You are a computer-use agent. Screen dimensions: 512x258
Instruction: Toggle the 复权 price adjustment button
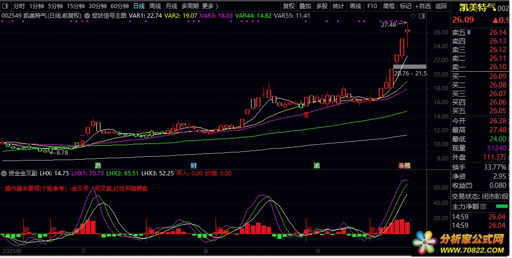pyautogui.click(x=289, y=6)
